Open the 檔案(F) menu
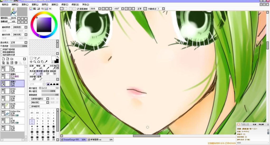270x145 pixels. point(5,4)
